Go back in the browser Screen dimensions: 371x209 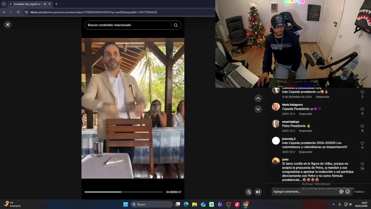4,12
